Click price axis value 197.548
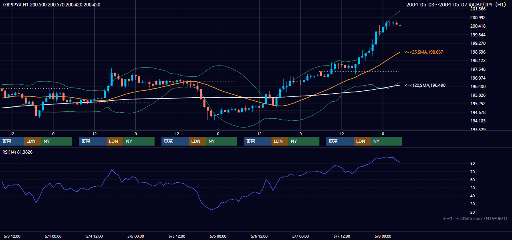The image size is (512, 240). pyautogui.click(x=478, y=69)
